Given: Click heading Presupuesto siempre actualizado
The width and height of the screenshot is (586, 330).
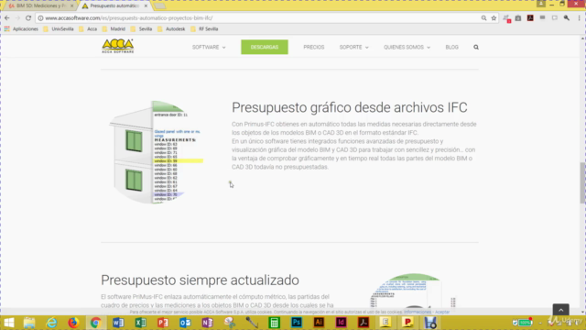Looking at the screenshot, I should click(x=200, y=280).
